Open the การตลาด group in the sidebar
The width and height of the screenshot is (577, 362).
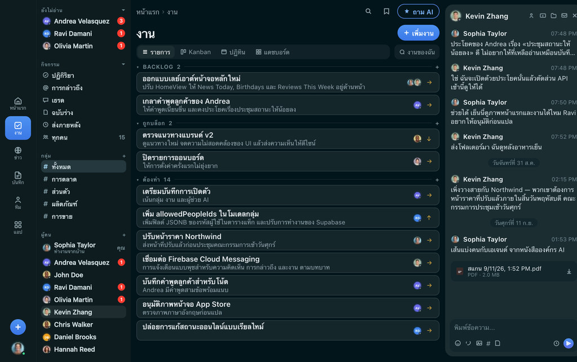coord(83,179)
